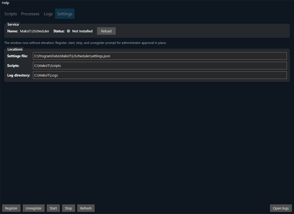Image resolution: width=294 pixels, height=214 pixels.
Task: Click the Status: label
Action: (x=59, y=31)
